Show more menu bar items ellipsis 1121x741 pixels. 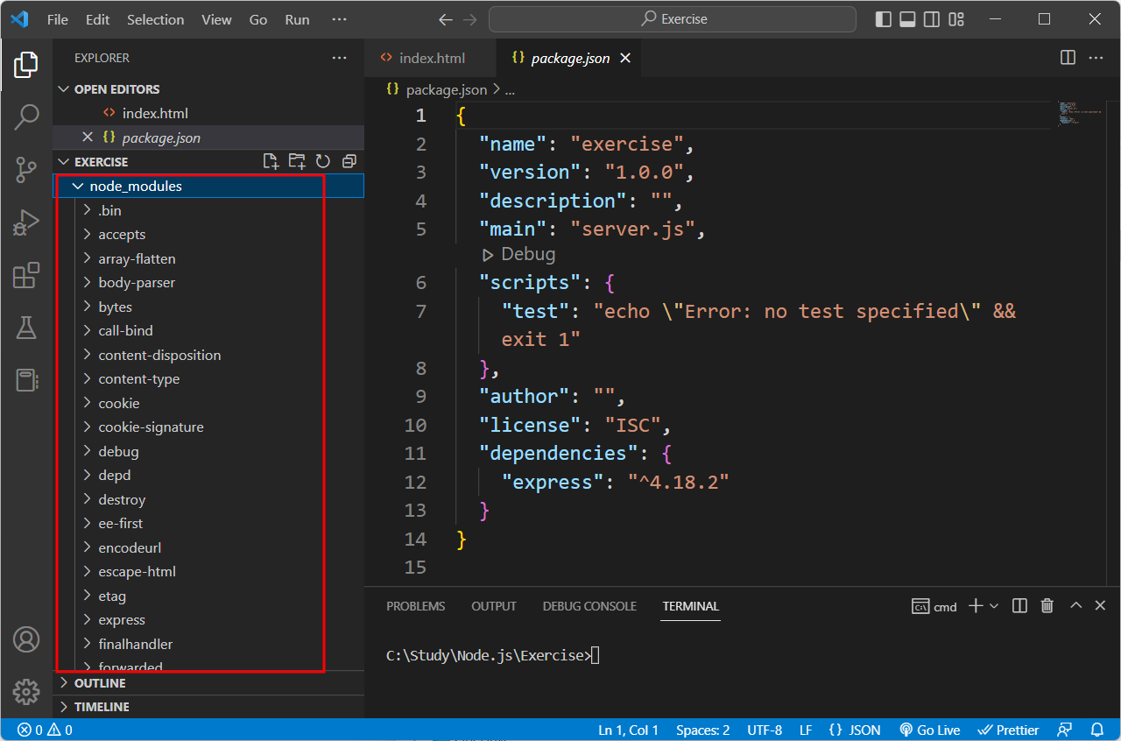[x=340, y=19]
